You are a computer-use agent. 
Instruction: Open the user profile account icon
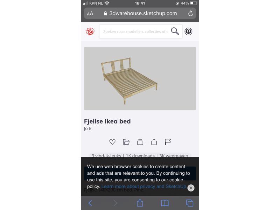(188, 31)
